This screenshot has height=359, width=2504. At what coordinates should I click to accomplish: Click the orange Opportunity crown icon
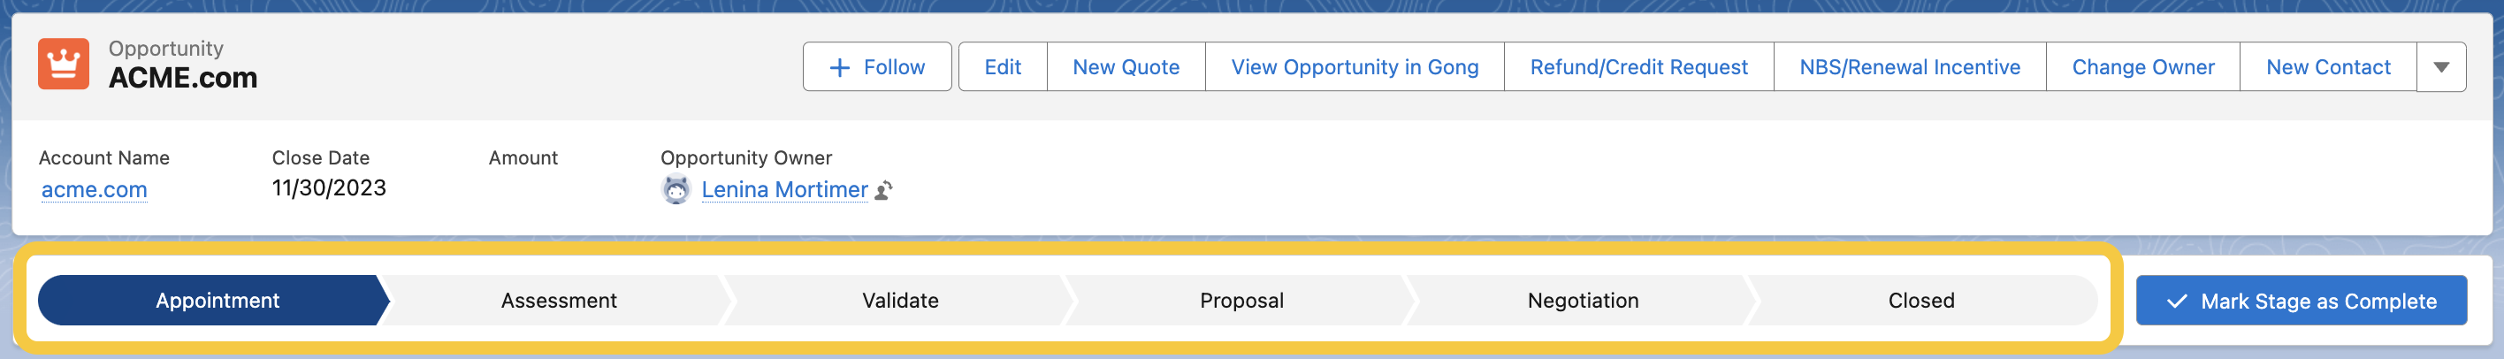pos(63,65)
